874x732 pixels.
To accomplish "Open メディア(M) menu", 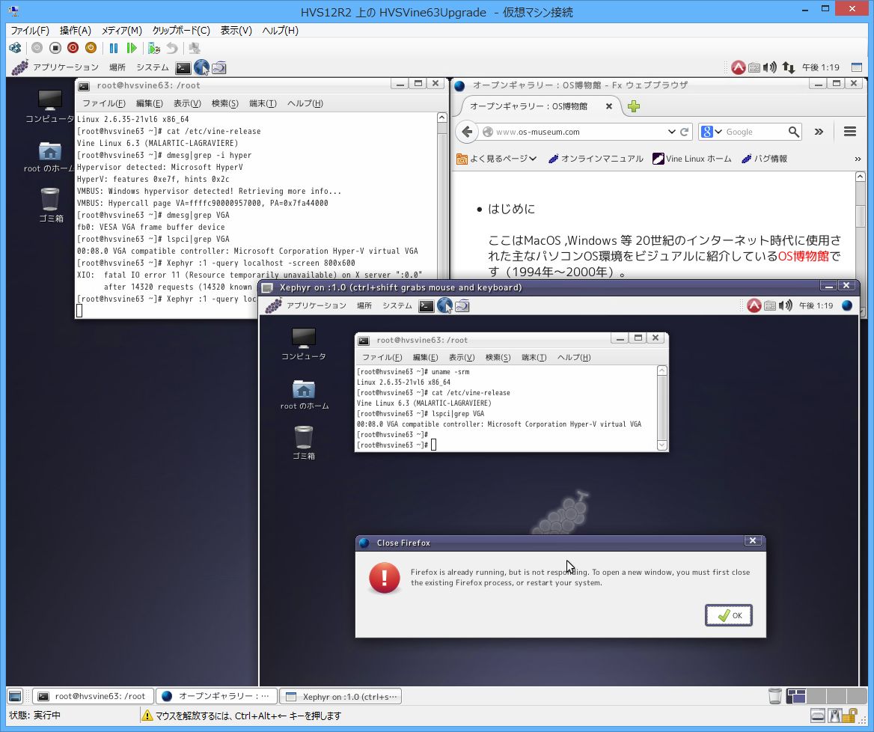I will (121, 31).
